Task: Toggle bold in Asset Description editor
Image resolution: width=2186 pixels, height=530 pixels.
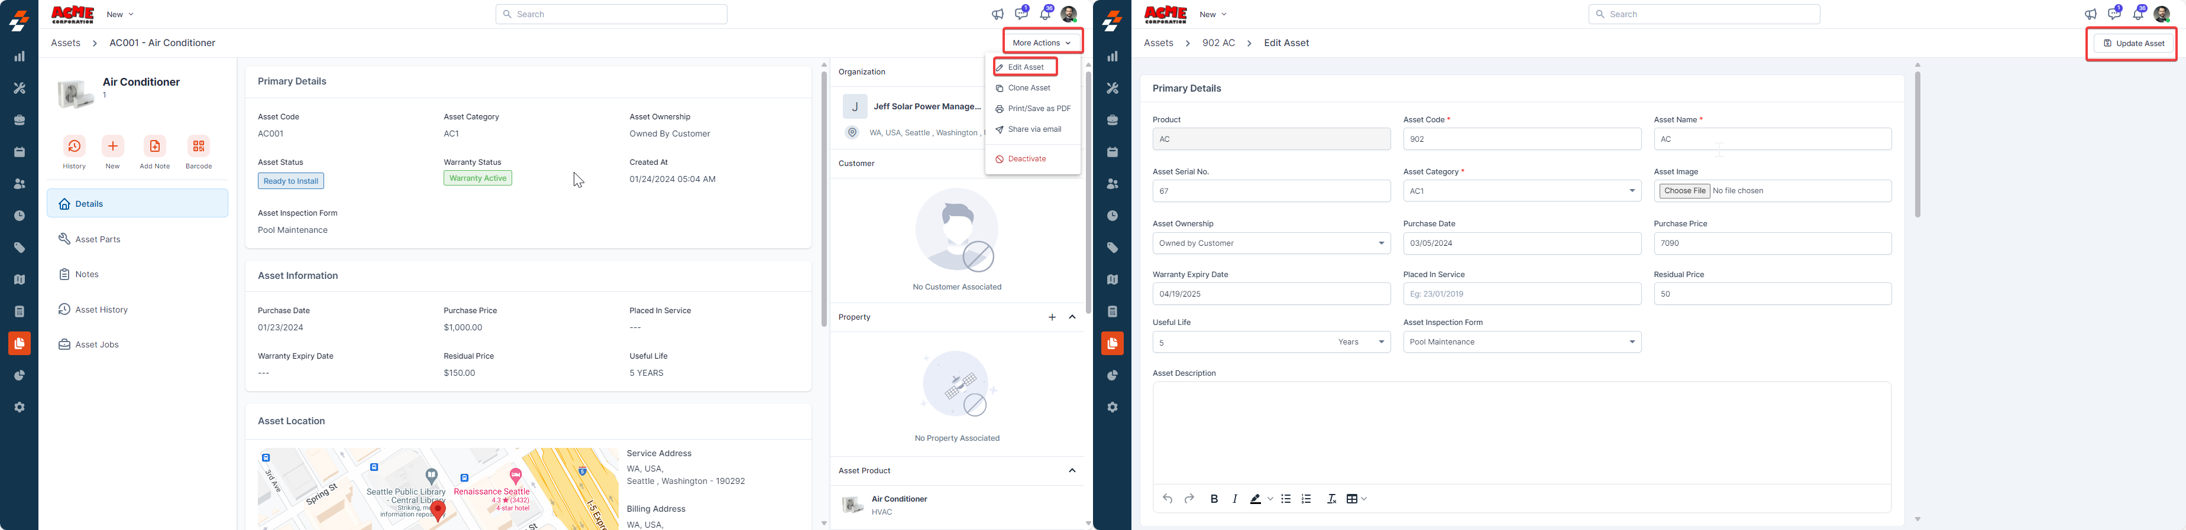Action: (1214, 499)
